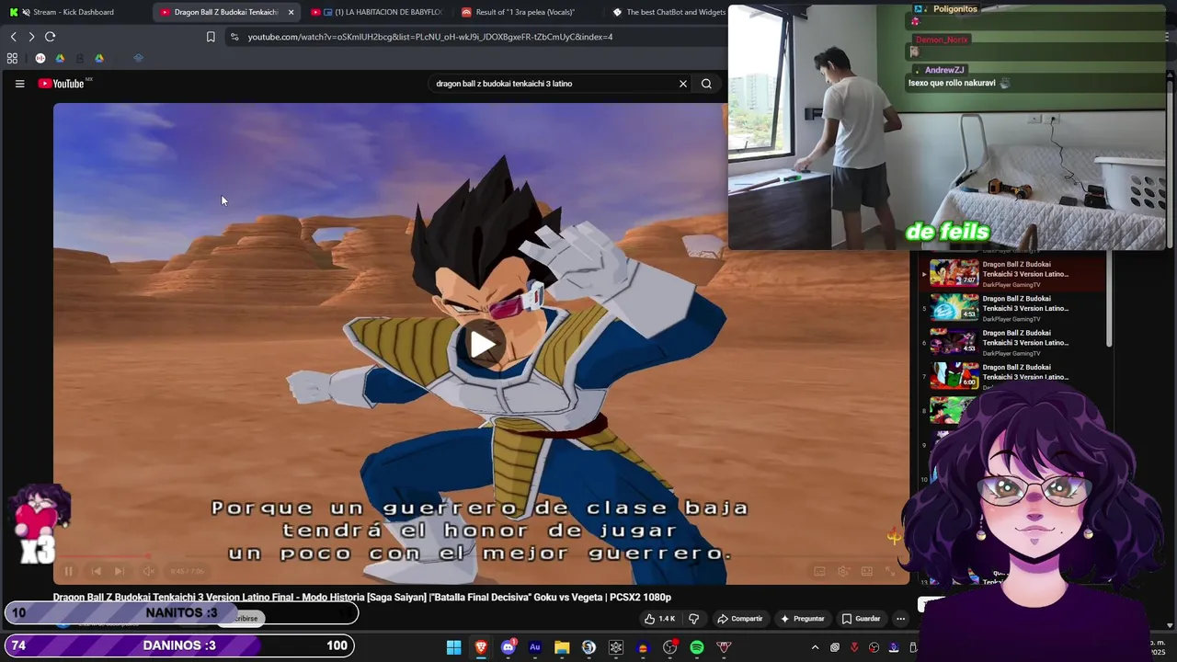Screen dimensions: 1177x662
Task: Focus the youtube.com address bar
Action: (429, 37)
